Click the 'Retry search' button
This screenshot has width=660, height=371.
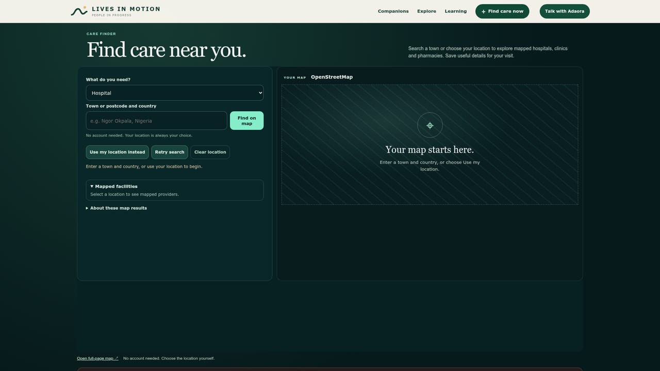(x=170, y=152)
